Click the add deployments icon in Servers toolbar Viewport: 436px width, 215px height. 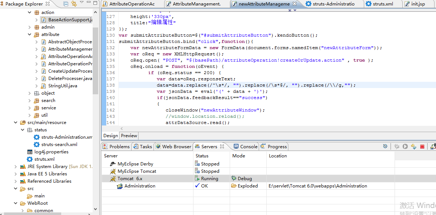[433, 146]
